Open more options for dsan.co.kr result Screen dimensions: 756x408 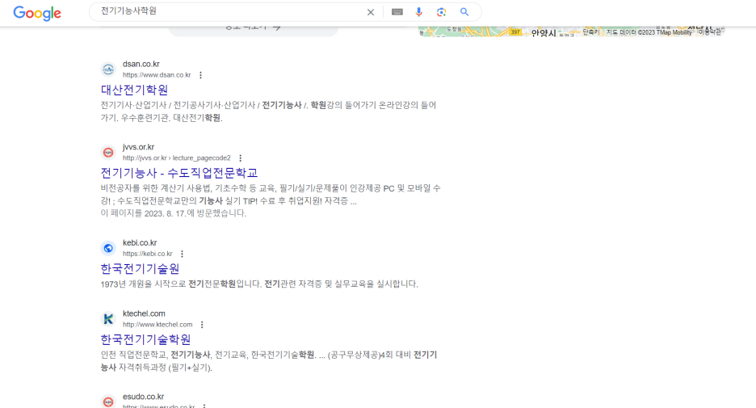200,75
